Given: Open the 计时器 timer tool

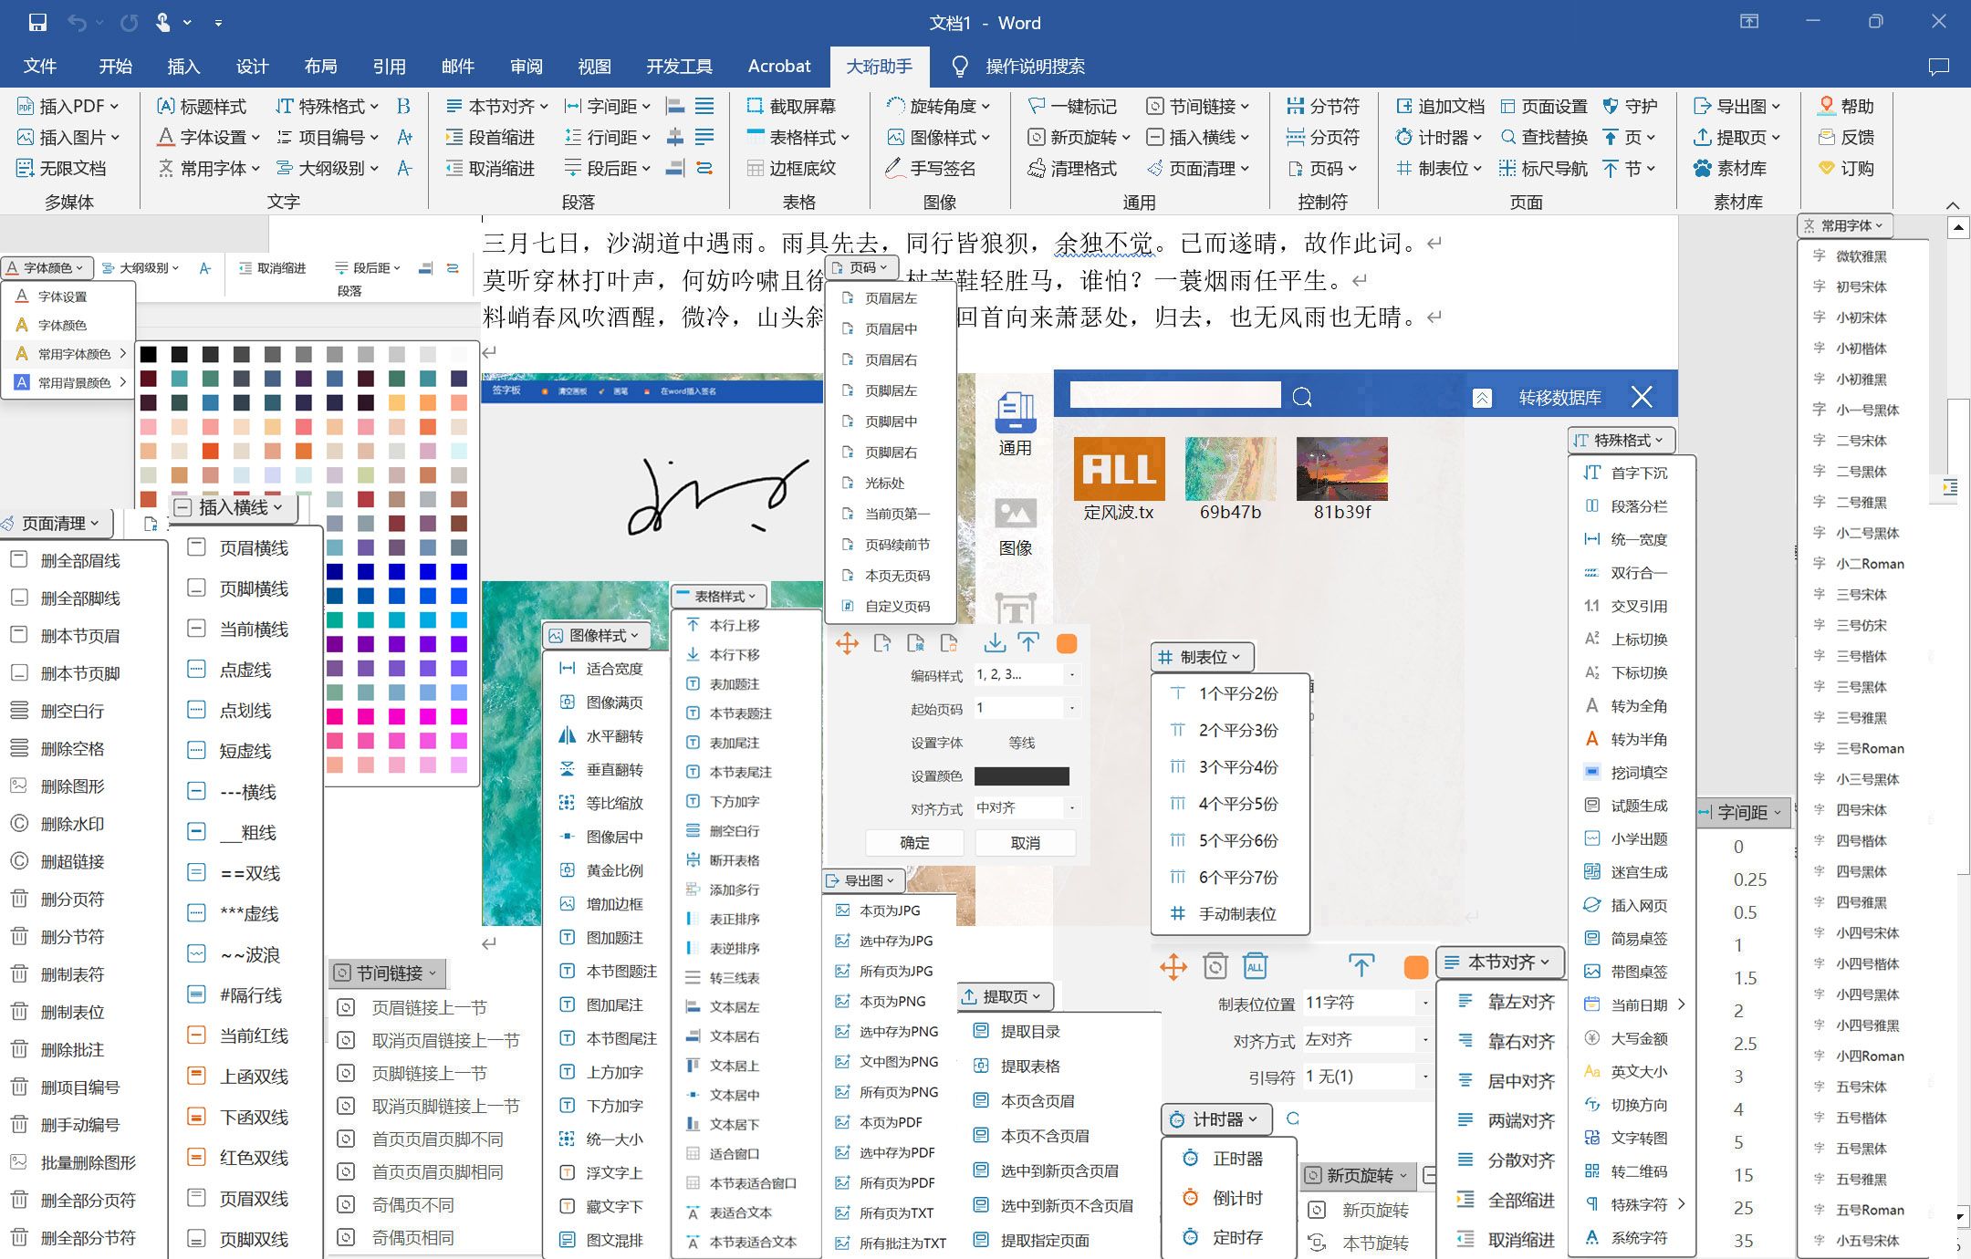Looking at the screenshot, I should tap(1438, 137).
